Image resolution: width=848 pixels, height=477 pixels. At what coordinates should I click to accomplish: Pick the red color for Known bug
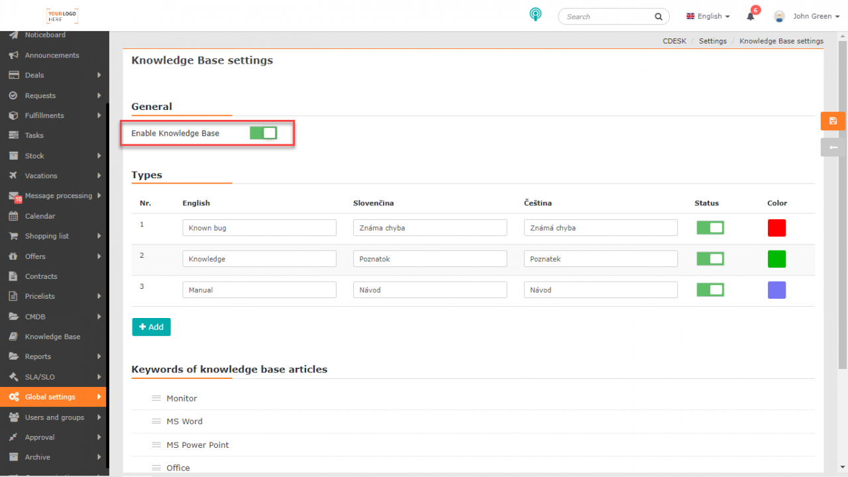click(776, 228)
